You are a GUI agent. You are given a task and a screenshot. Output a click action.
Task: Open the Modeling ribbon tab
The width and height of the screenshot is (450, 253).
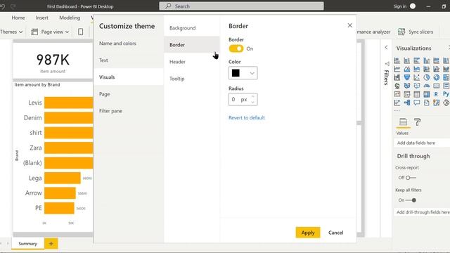tap(70, 18)
